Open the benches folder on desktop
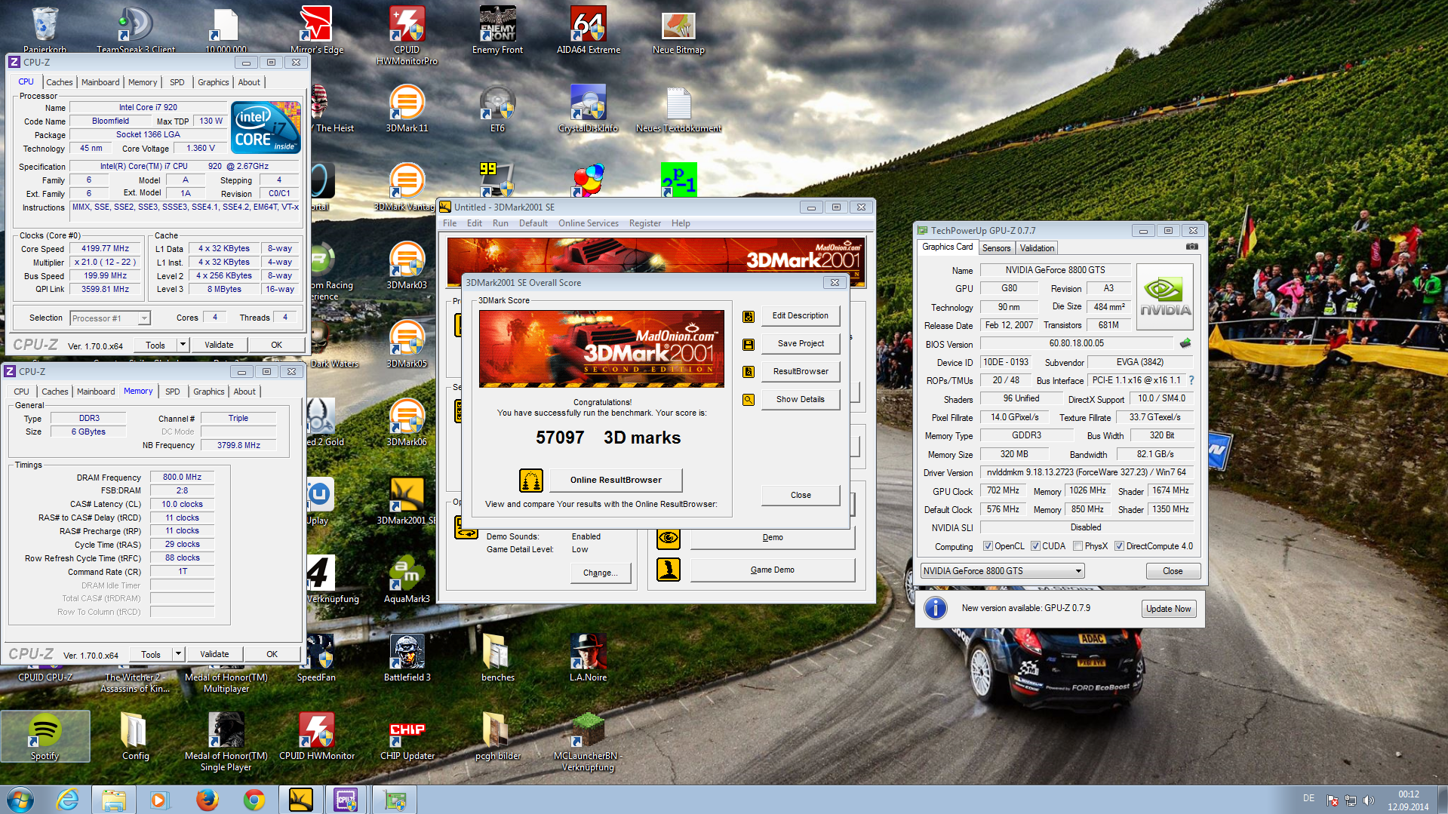The width and height of the screenshot is (1448, 814). point(497,657)
